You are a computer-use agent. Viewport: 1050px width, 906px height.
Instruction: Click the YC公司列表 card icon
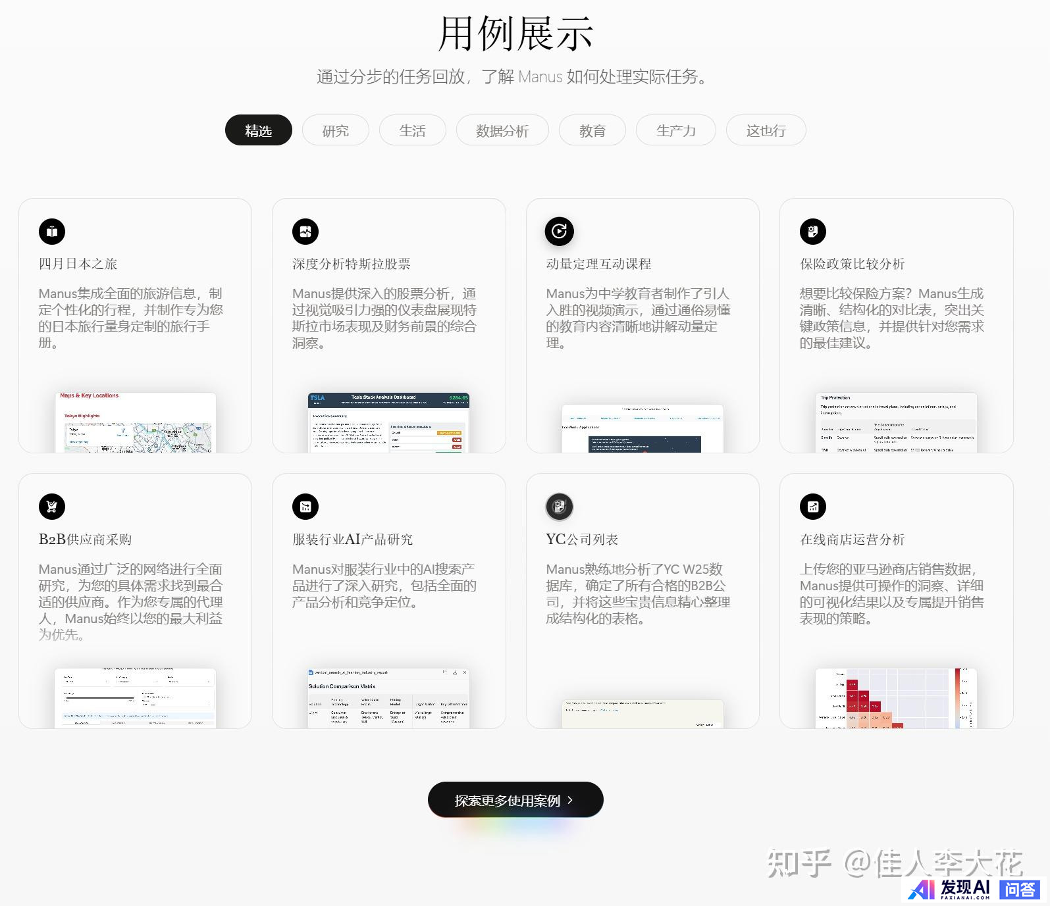[559, 507]
